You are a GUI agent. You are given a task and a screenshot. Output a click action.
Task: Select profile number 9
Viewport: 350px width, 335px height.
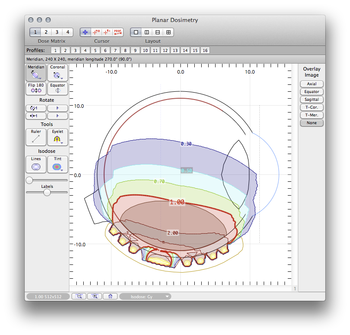tap(135, 50)
